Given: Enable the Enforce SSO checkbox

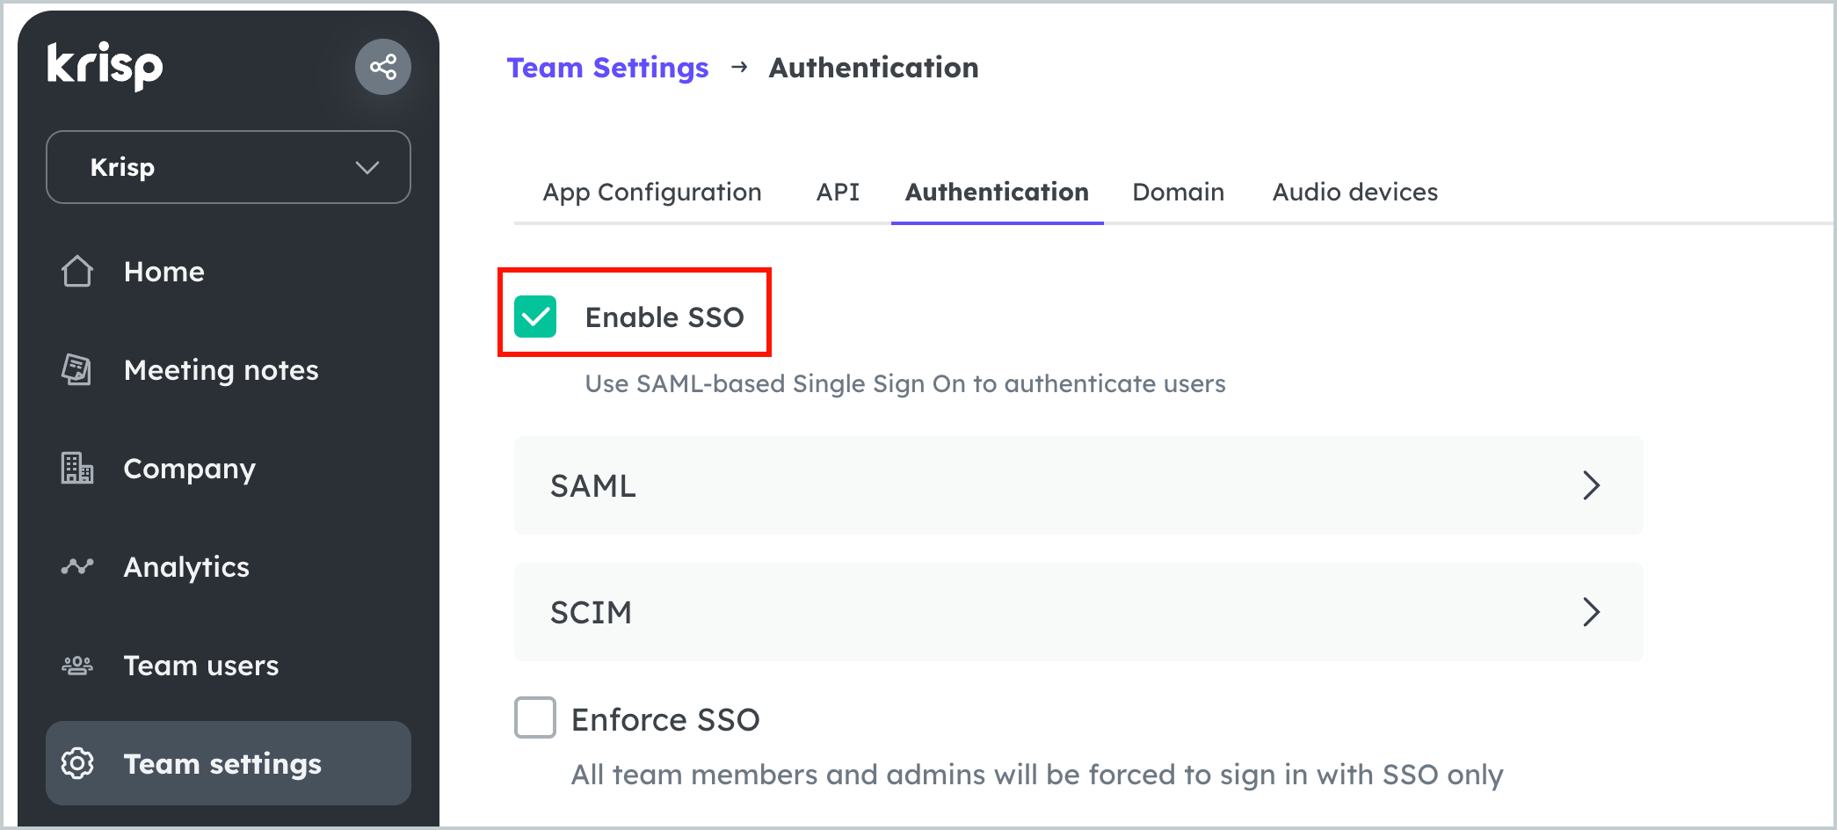Looking at the screenshot, I should coord(534,718).
